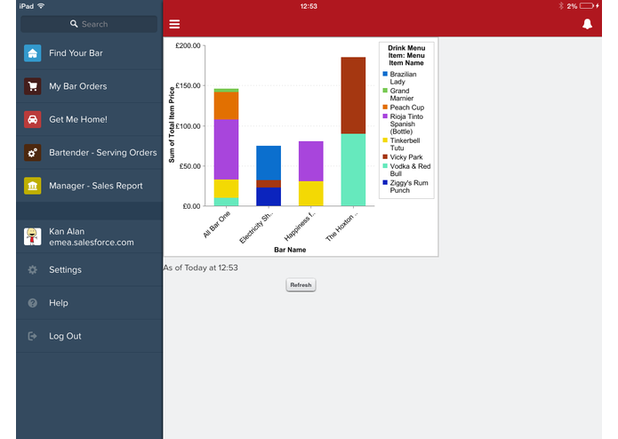Click light blue segment of Electricity bar
This screenshot has width=618, height=439.
click(269, 163)
